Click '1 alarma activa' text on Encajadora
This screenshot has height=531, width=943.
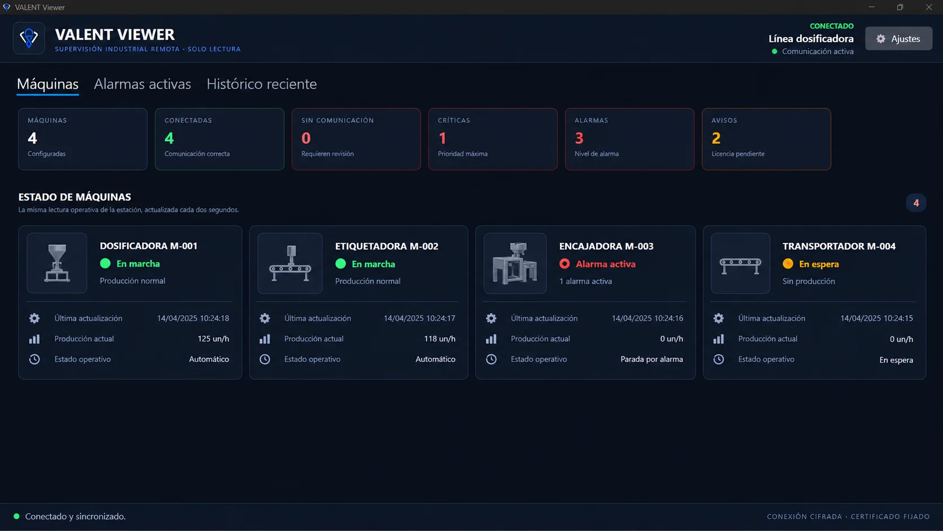(x=585, y=281)
